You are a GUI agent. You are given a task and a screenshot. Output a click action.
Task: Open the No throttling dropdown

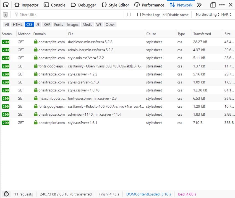(x=206, y=14)
